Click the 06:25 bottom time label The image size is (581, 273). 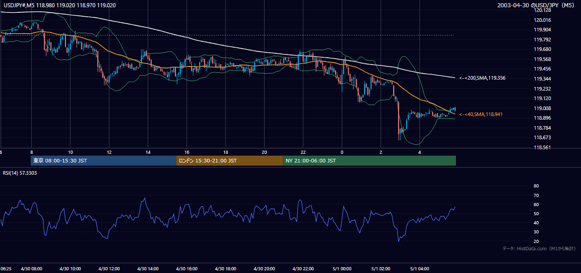5,269
